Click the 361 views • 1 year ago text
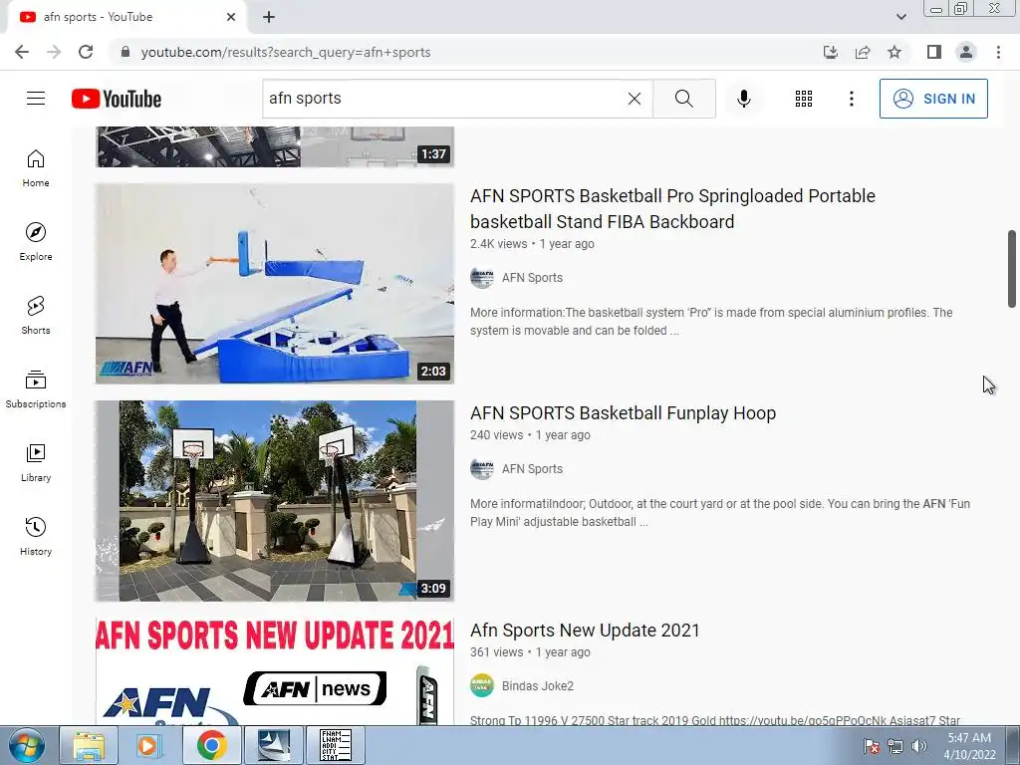This screenshot has width=1020, height=765. tap(530, 652)
